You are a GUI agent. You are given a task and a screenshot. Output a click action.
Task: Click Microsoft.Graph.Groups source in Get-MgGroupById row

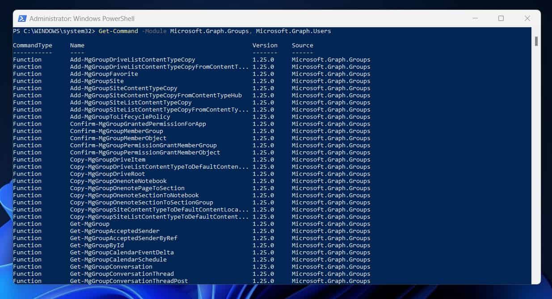331,245
